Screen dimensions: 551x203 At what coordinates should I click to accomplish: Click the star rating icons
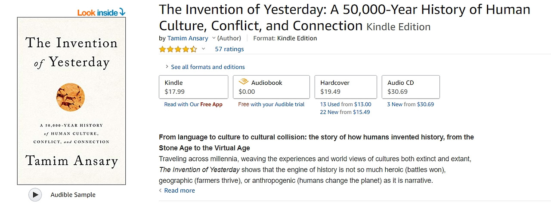pos(178,49)
